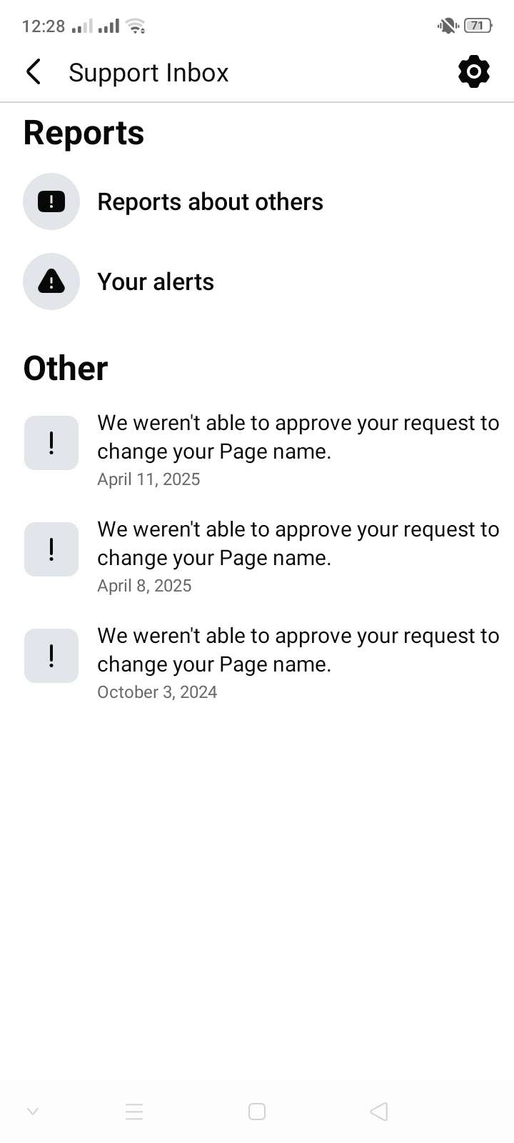514x1143 pixels.
Task: Tap the Reports about others icon
Action: 51,201
